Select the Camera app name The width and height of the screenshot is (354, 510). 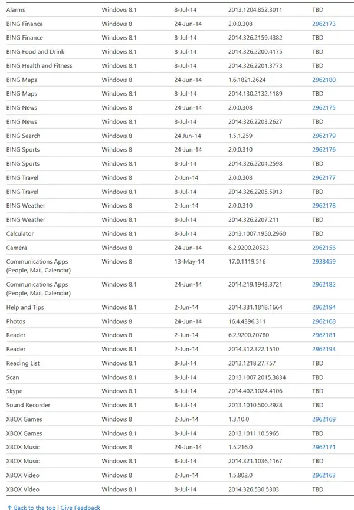tap(17, 248)
